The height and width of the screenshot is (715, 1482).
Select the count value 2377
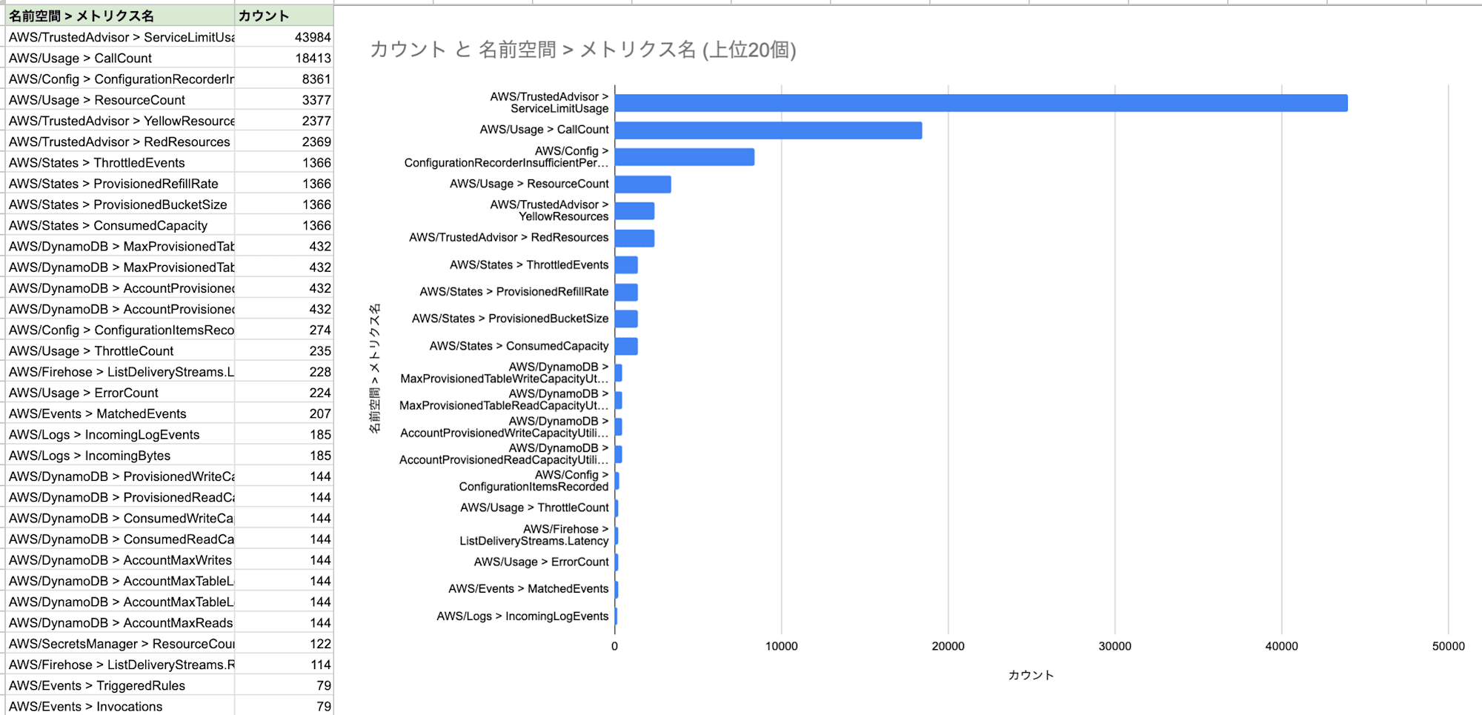coord(284,121)
